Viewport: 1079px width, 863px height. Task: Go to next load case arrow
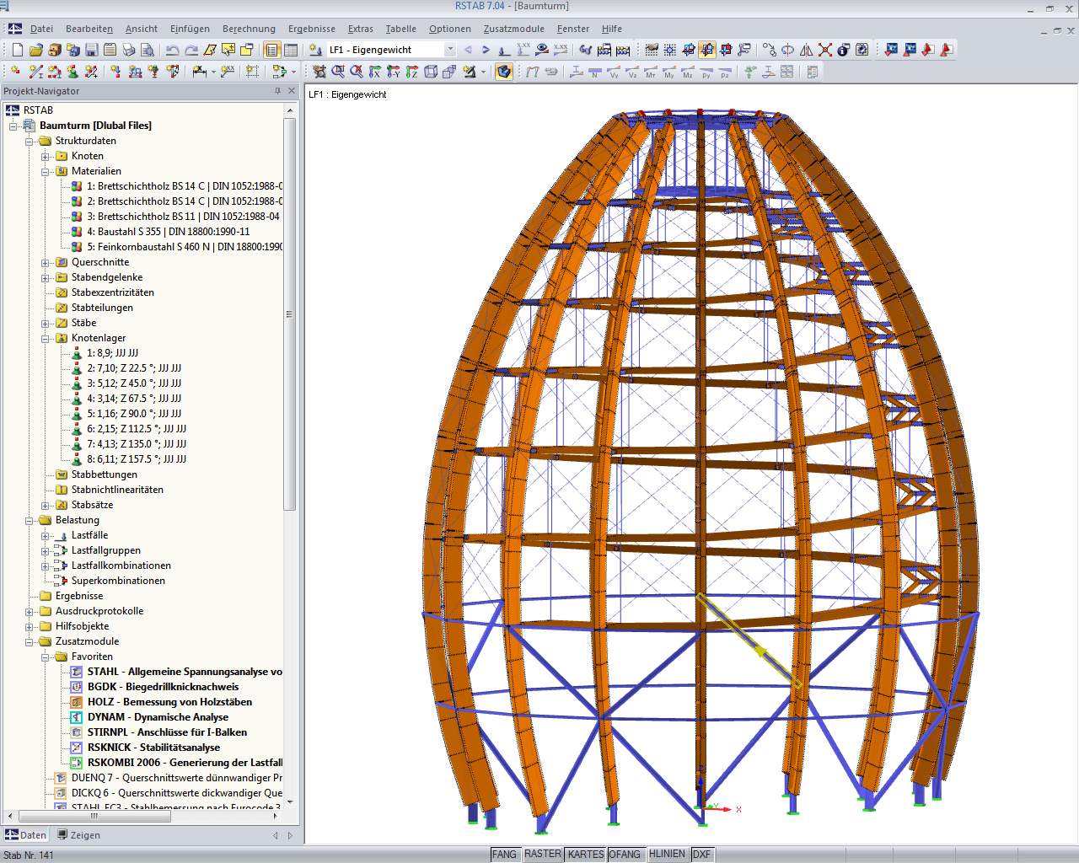(486, 50)
